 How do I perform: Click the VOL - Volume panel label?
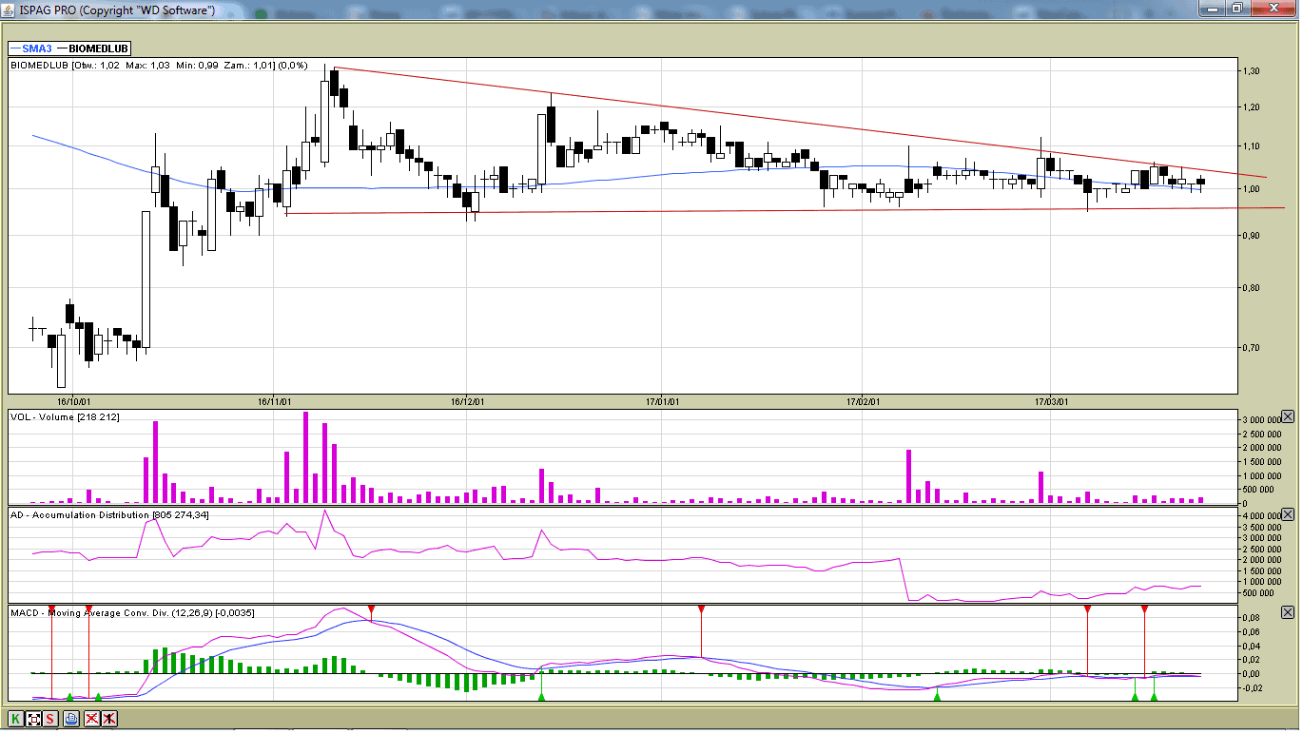(x=65, y=416)
